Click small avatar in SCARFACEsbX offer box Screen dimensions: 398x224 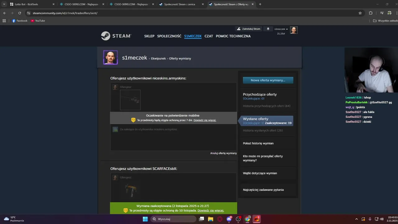pyautogui.click(x=115, y=177)
